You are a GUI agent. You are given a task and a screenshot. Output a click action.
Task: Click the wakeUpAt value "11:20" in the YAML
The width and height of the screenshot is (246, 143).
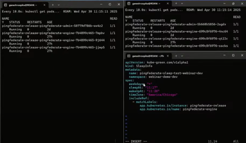click(153, 91)
